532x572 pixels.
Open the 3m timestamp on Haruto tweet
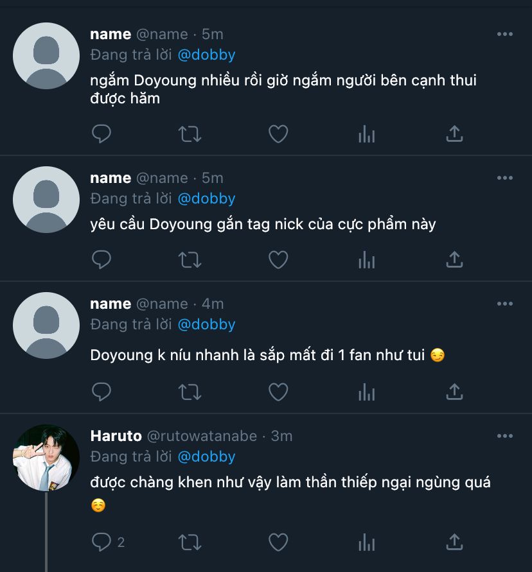[281, 437]
